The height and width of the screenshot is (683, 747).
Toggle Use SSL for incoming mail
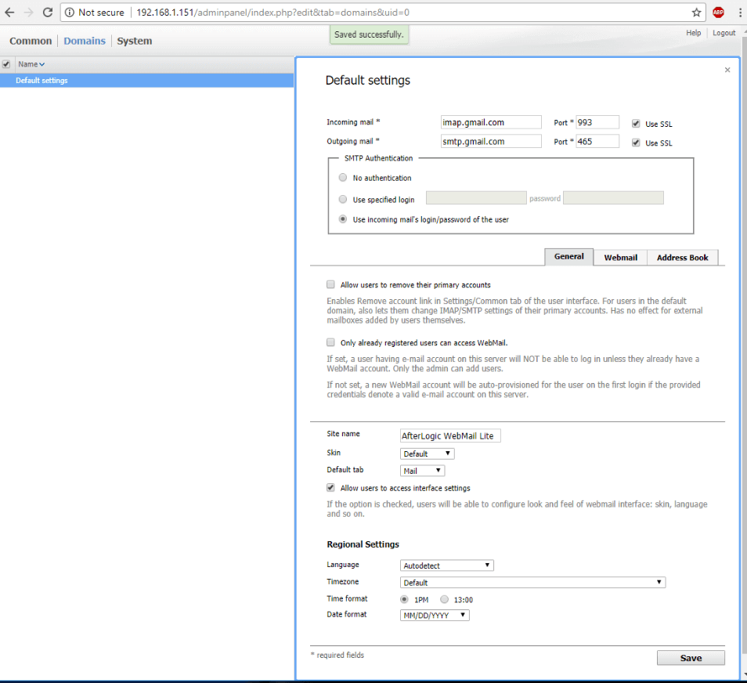pos(636,124)
